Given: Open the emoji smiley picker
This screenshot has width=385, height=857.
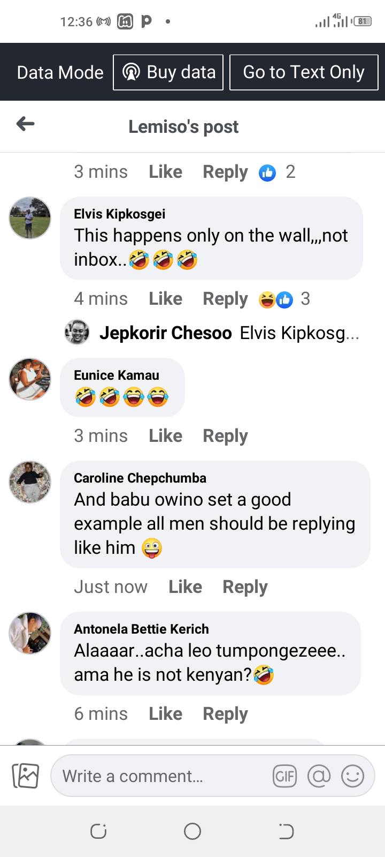Looking at the screenshot, I should [353, 776].
